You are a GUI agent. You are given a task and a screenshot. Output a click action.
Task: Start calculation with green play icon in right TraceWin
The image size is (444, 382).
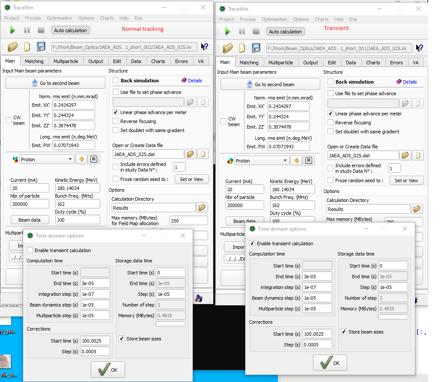[x=227, y=31]
